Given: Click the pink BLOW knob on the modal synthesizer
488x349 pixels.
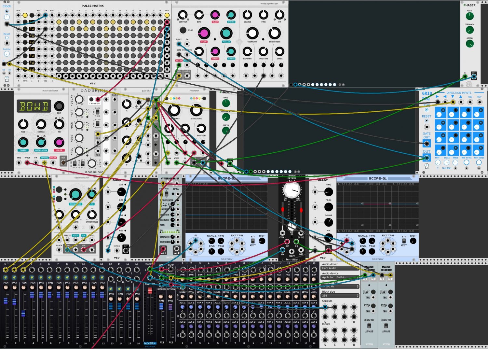Looking at the screenshot, I should coord(215,15).
